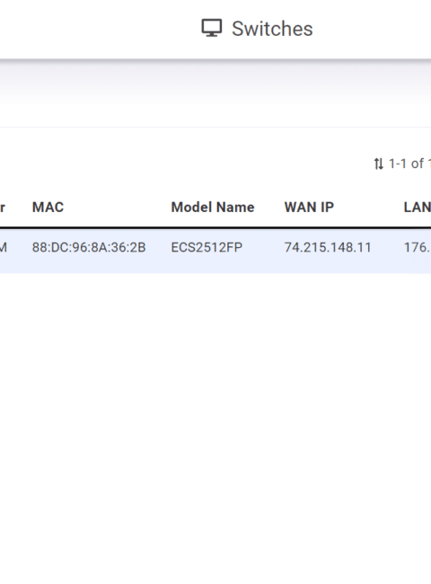This screenshot has width=431, height=584.
Task: Click the sort arrows icon beside 1-1
Action: (x=379, y=164)
